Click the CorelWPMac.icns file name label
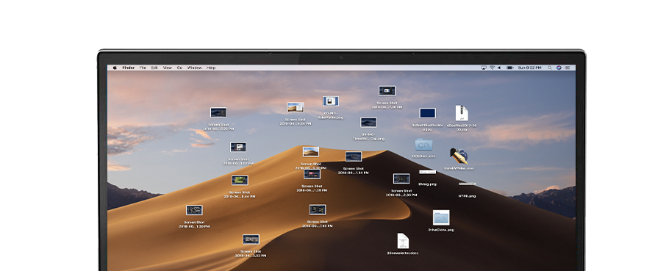The image size is (669, 271). [x=459, y=168]
